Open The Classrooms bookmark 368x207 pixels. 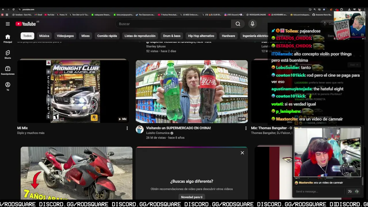(145, 15)
